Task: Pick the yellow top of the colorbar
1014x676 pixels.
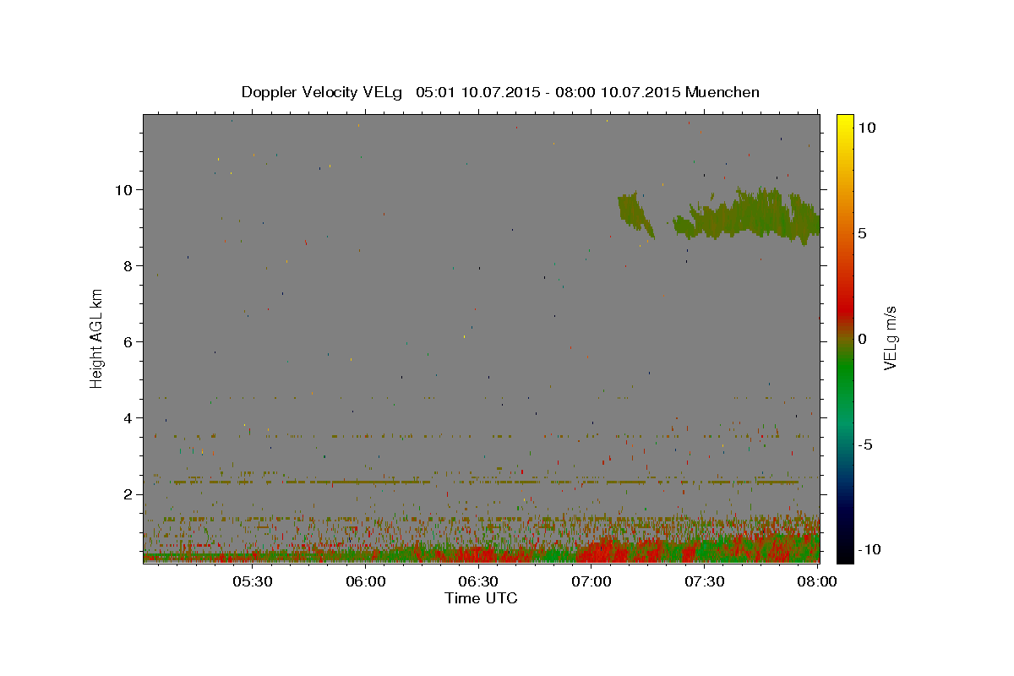Action: coord(844,120)
